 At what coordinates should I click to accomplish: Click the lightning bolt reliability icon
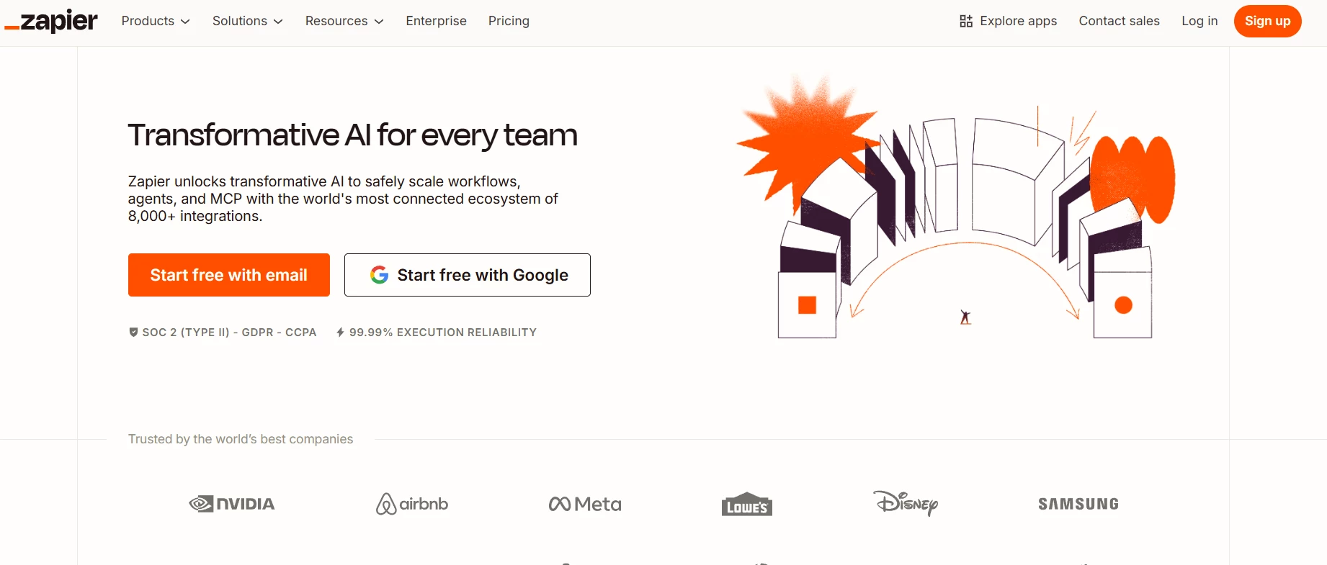coord(340,332)
